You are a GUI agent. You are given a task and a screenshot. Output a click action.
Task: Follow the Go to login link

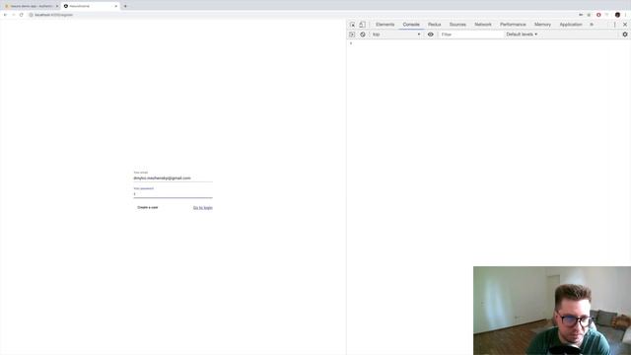pyautogui.click(x=203, y=208)
